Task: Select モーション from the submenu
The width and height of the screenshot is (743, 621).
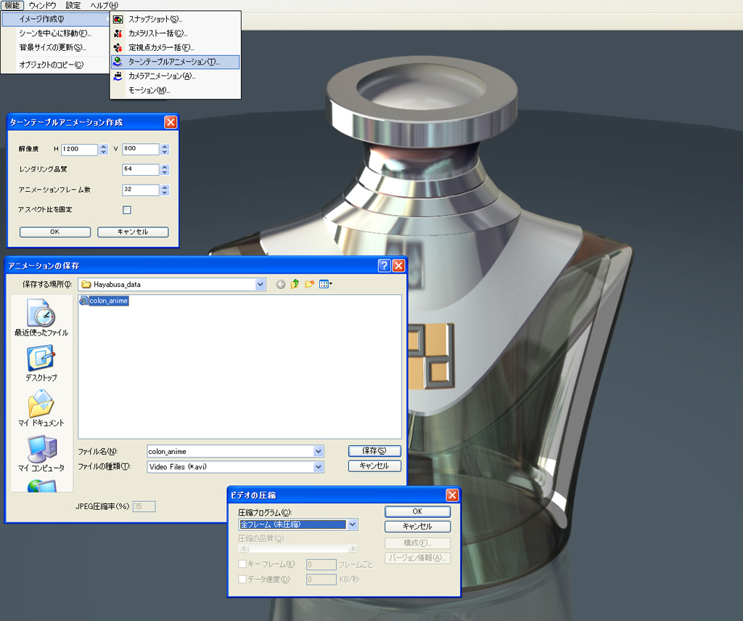Action: pyautogui.click(x=149, y=91)
